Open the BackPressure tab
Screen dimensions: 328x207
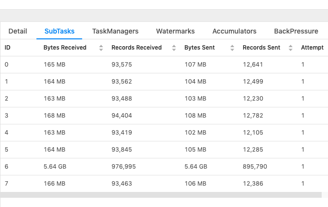click(296, 31)
